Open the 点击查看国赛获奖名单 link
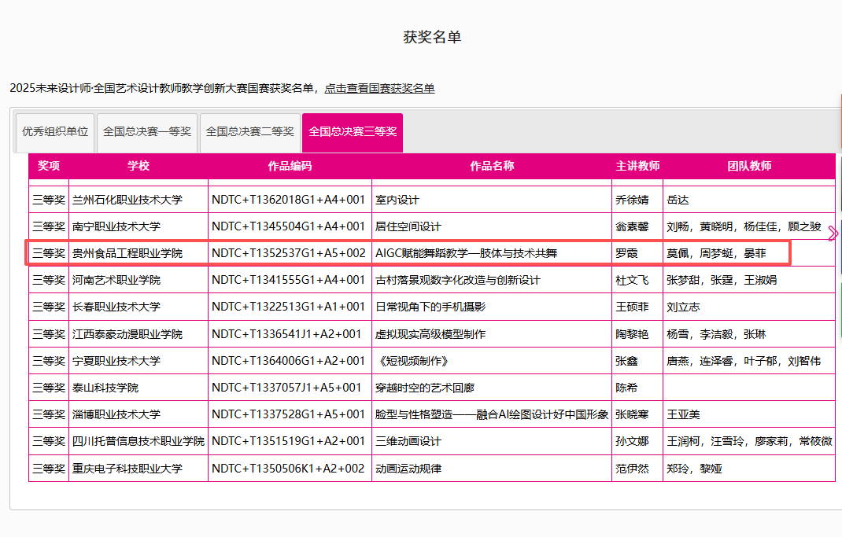The image size is (842, 537). [379, 88]
